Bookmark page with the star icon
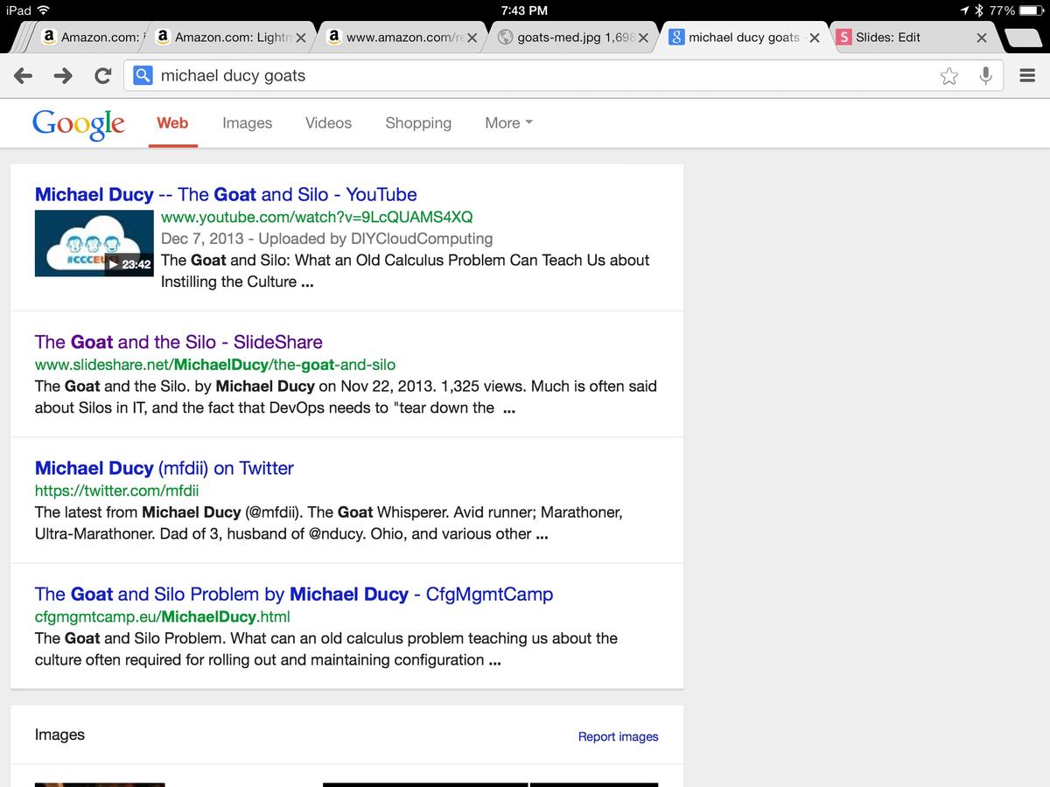The height and width of the screenshot is (787, 1050). click(949, 76)
